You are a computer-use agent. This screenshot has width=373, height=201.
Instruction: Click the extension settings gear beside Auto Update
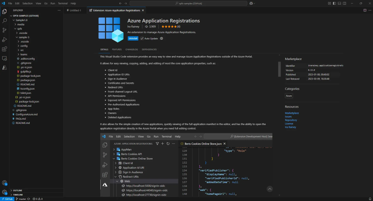coord(162,39)
